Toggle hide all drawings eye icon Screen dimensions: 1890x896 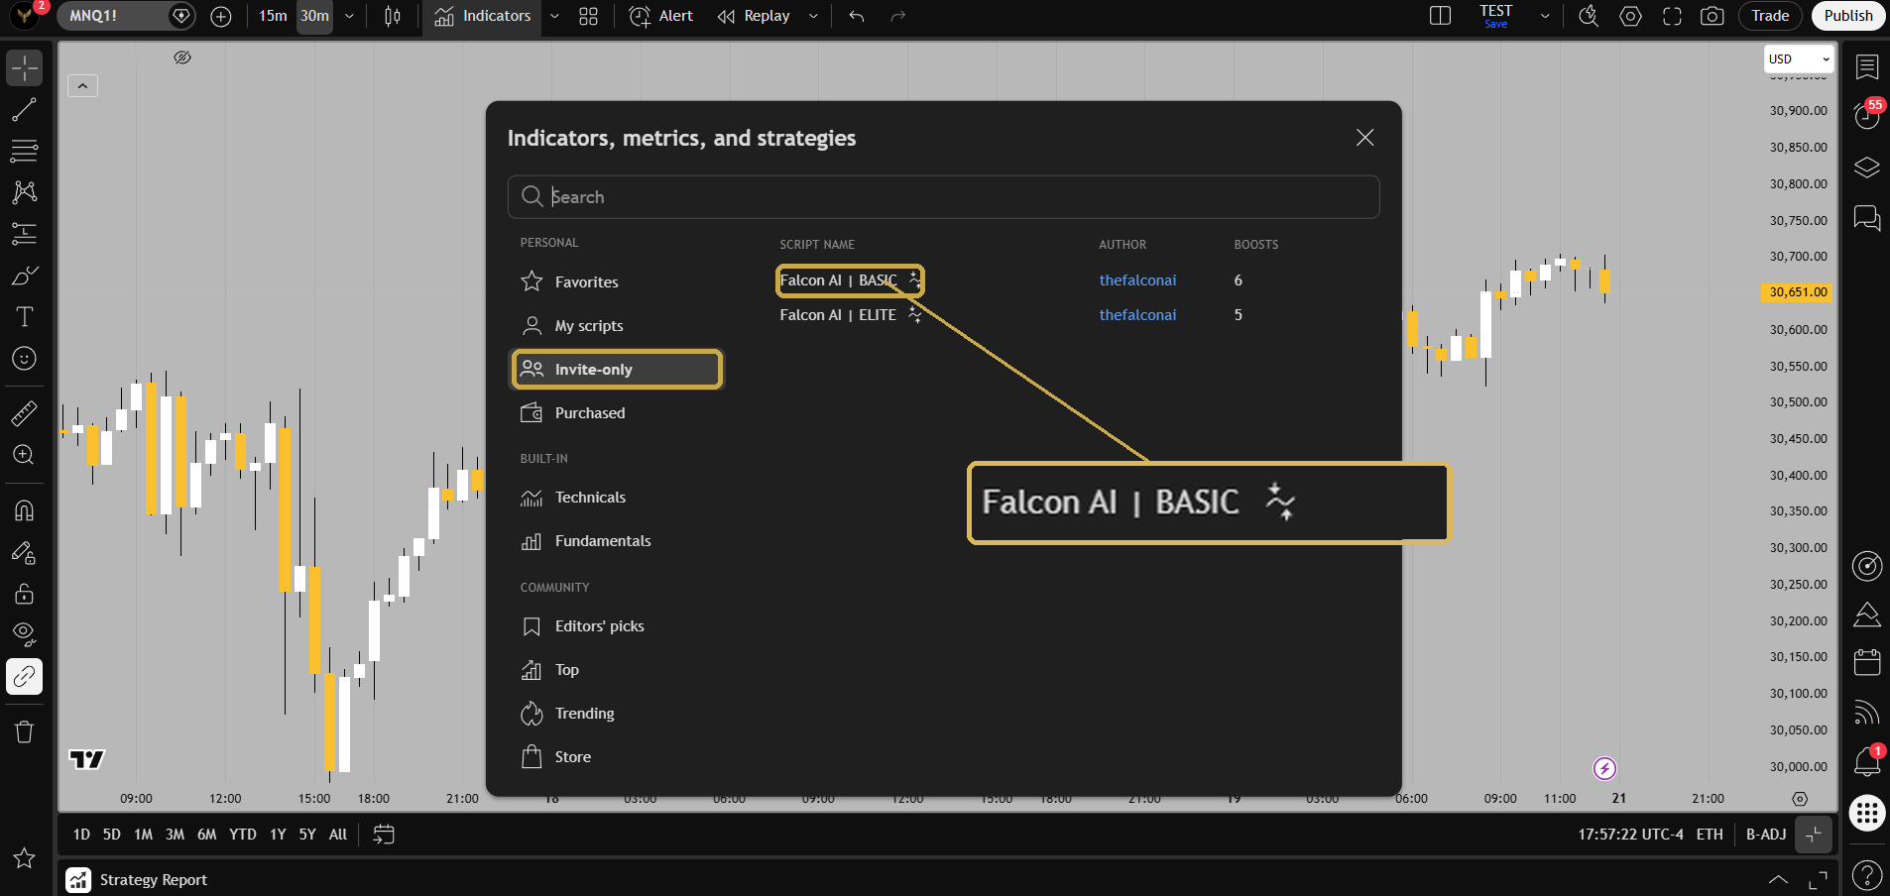[24, 634]
